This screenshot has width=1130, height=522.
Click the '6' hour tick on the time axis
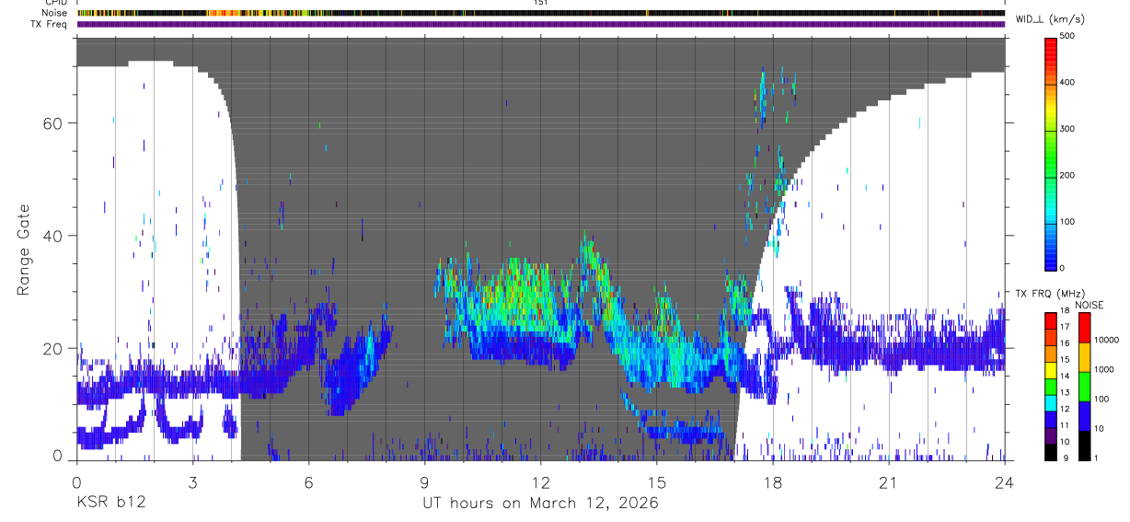pos(308,482)
